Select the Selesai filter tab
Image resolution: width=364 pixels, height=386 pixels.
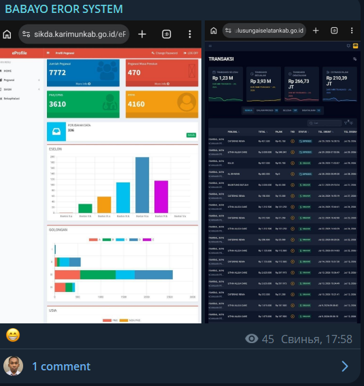pyautogui.click(x=290, y=110)
